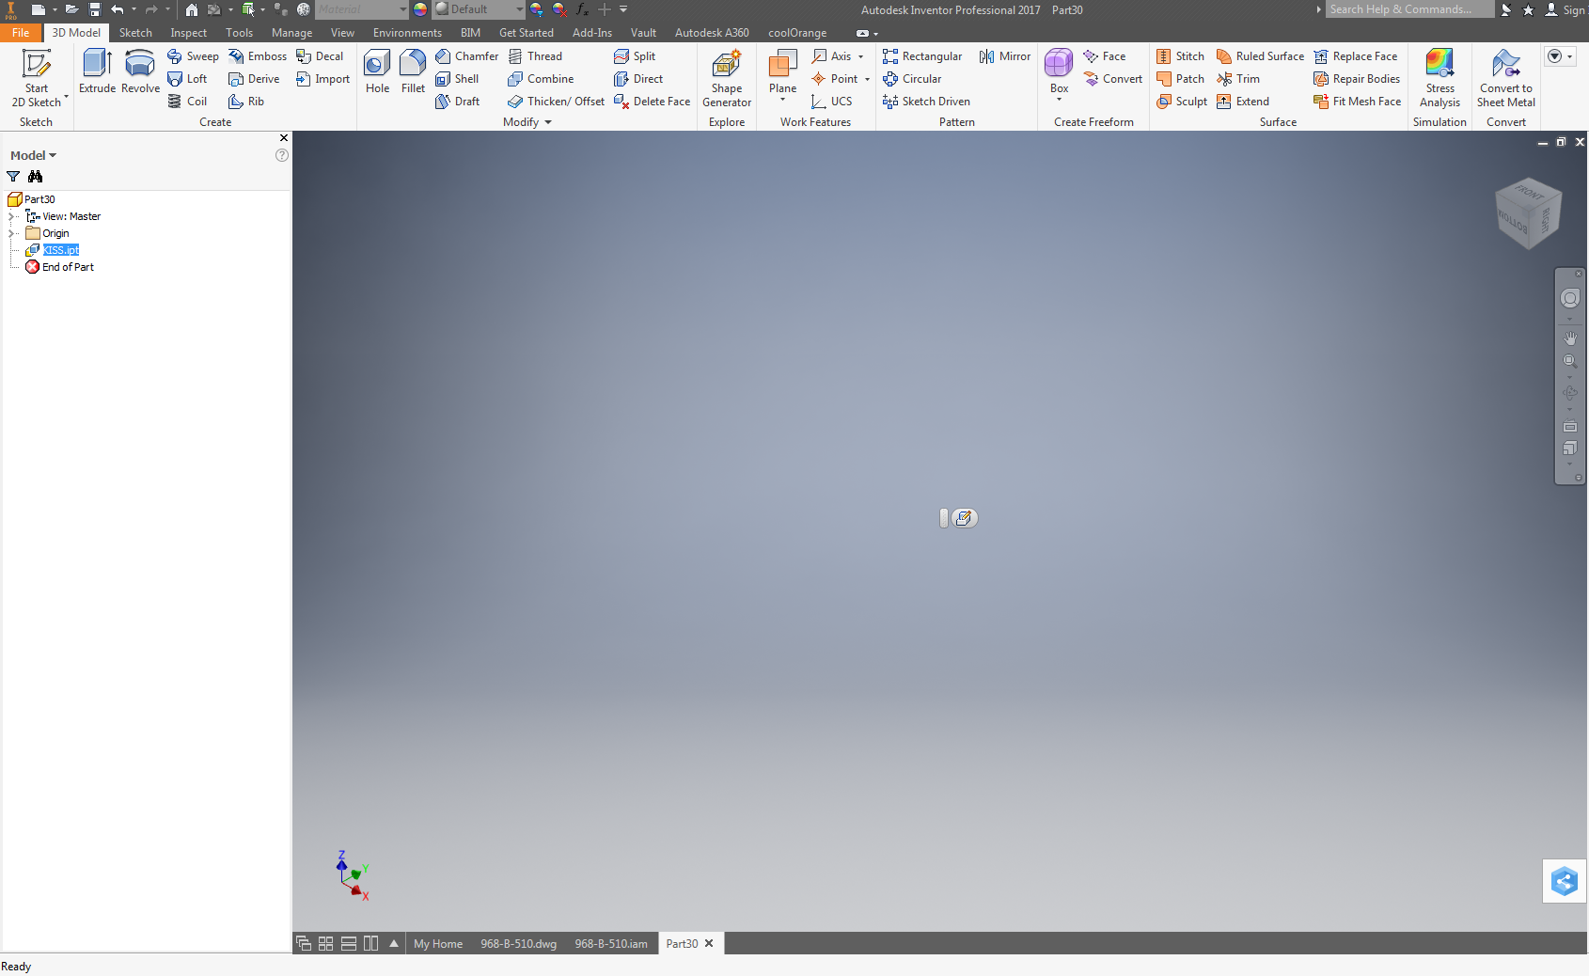This screenshot has width=1589, height=976.
Task: Select the Revolve tool
Action: coord(140,71)
